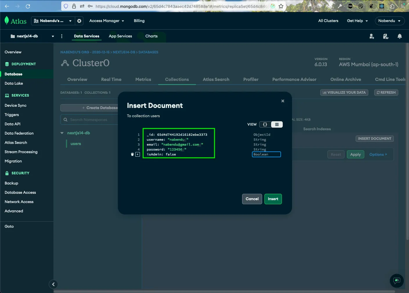Open String type selector for email
Screen dimensions: 409x293
[260, 144]
